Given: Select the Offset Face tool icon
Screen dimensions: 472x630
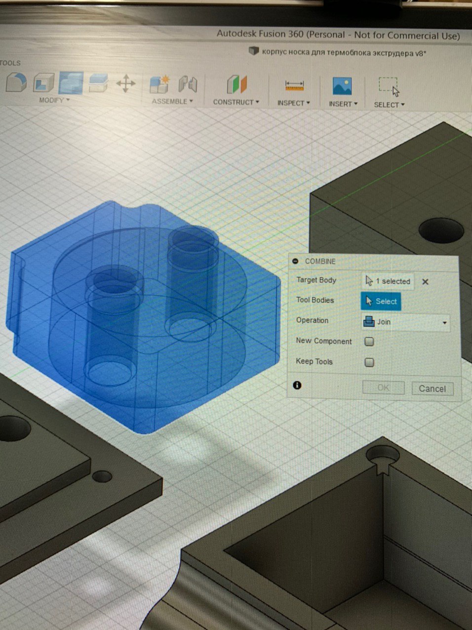Looking at the screenshot, I should pos(98,83).
